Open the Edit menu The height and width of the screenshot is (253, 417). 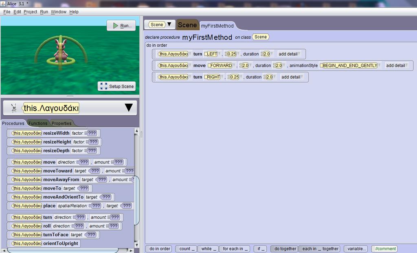(x=17, y=12)
